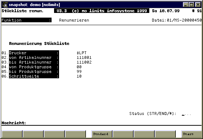Click the Status (STR/END/#) input field
The height and width of the screenshot is (139, 203).
point(187,114)
